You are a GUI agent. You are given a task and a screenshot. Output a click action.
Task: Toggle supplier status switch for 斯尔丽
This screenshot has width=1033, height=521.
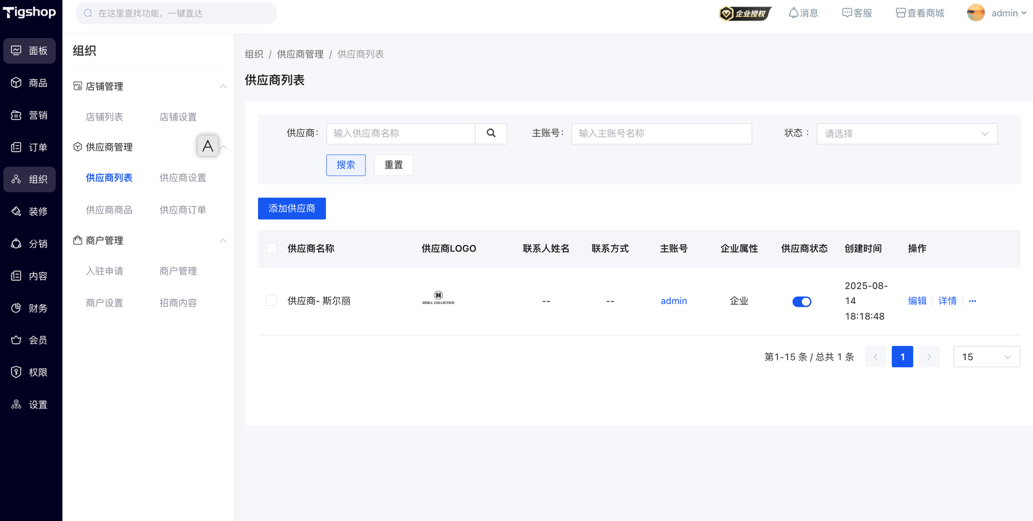801,301
